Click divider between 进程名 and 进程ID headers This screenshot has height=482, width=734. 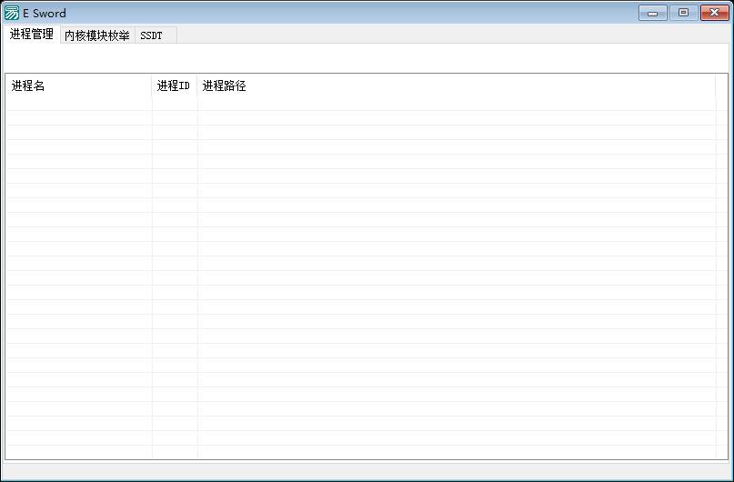pos(152,86)
